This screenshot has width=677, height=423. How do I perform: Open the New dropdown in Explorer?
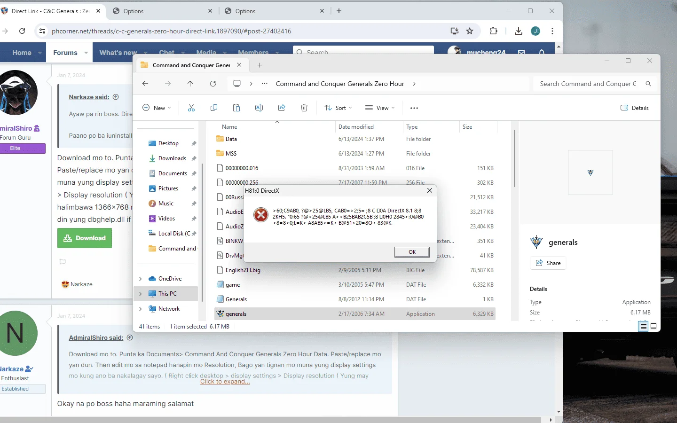point(157,108)
